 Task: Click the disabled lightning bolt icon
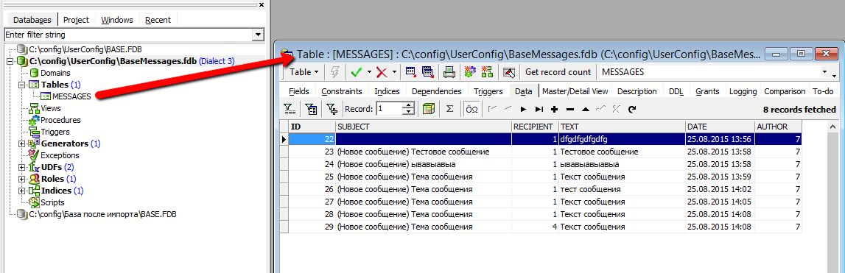[335, 71]
